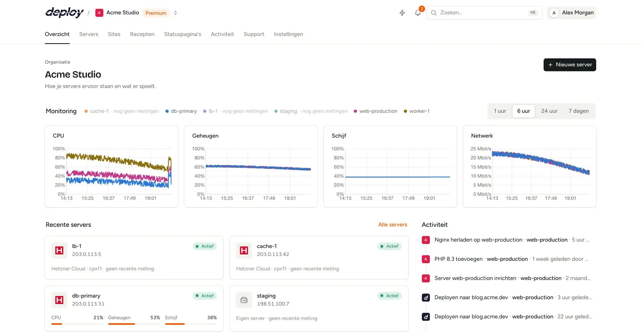
Task: Toggle staging series in Monitoring legend
Action: point(311,111)
